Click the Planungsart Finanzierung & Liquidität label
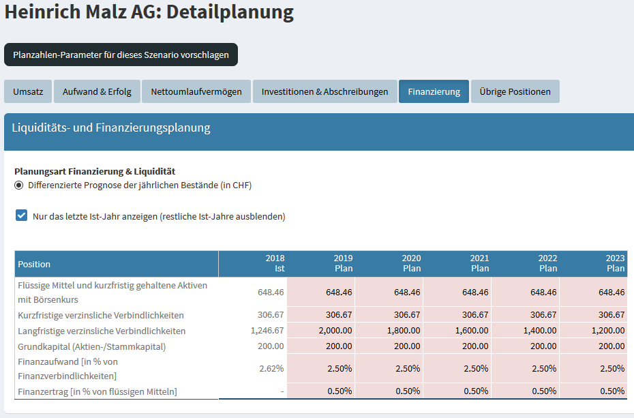The height and width of the screenshot is (418, 634). pyautogui.click(x=95, y=171)
